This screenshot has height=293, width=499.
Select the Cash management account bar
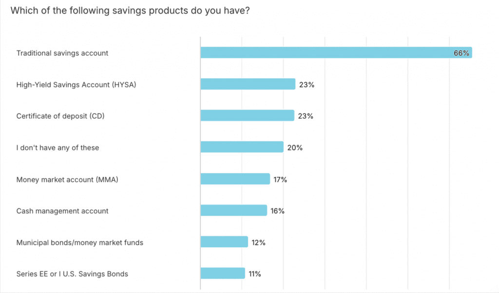pos(233,211)
